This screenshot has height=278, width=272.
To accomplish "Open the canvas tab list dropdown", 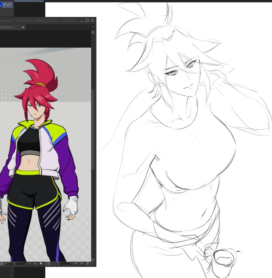I will coord(93,27).
